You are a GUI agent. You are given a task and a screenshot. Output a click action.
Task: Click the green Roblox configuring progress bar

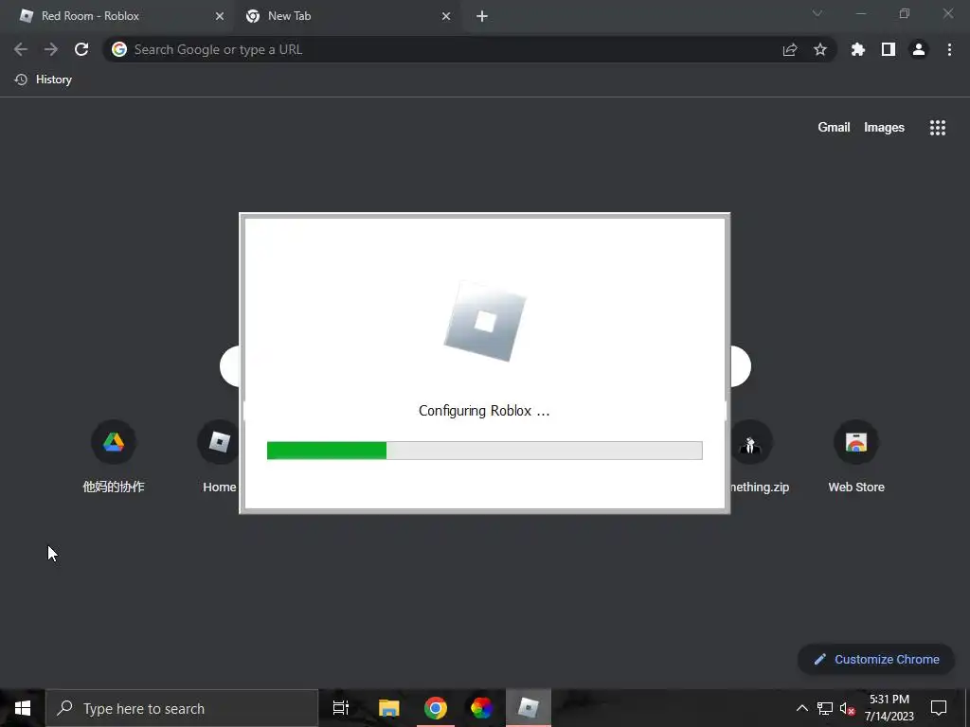pyautogui.click(x=484, y=450)
